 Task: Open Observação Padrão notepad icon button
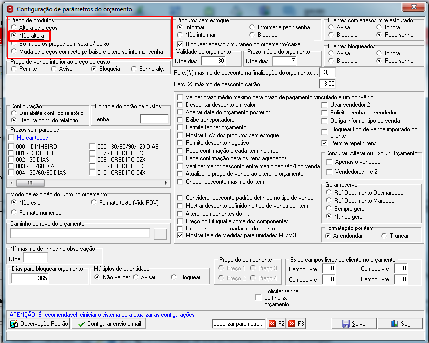(39, 324)
